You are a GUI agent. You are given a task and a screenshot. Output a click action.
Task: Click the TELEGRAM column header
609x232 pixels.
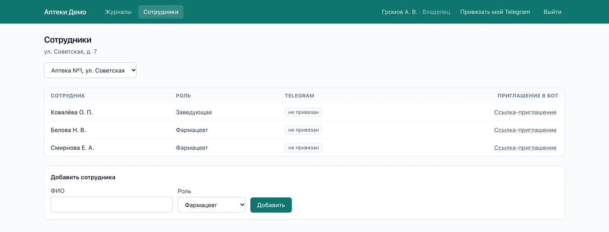pos(300,96)
